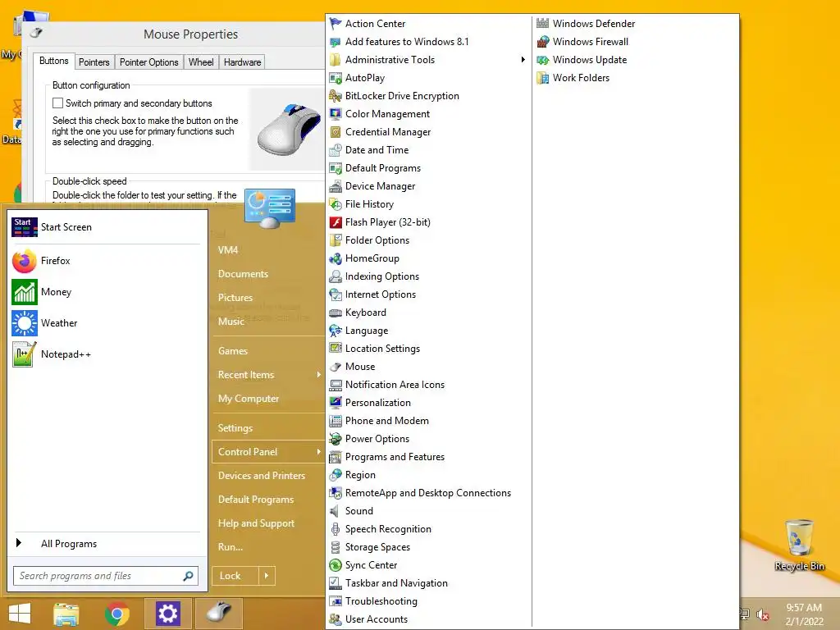840x630 pixels.
Task: Switch to the Wheel tab
Action: coord(201,62)
